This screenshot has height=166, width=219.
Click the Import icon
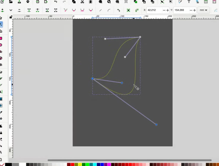[x=38, y=2]
